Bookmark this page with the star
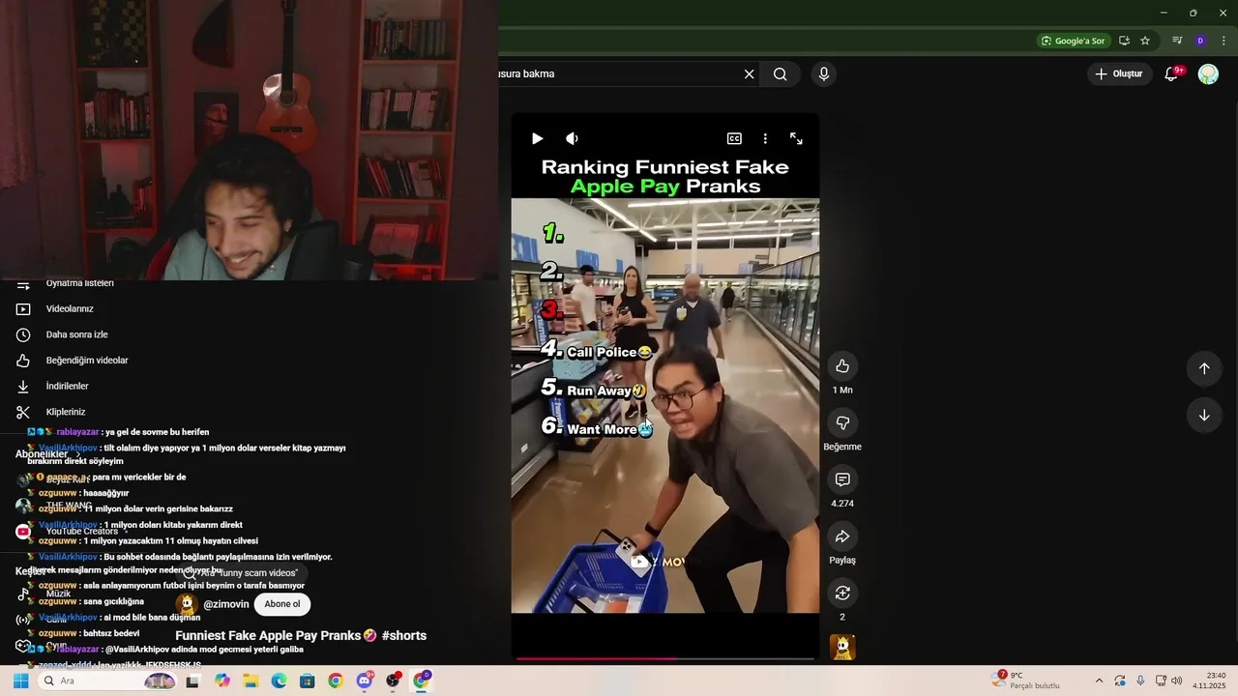 (x=1145, y=41)
